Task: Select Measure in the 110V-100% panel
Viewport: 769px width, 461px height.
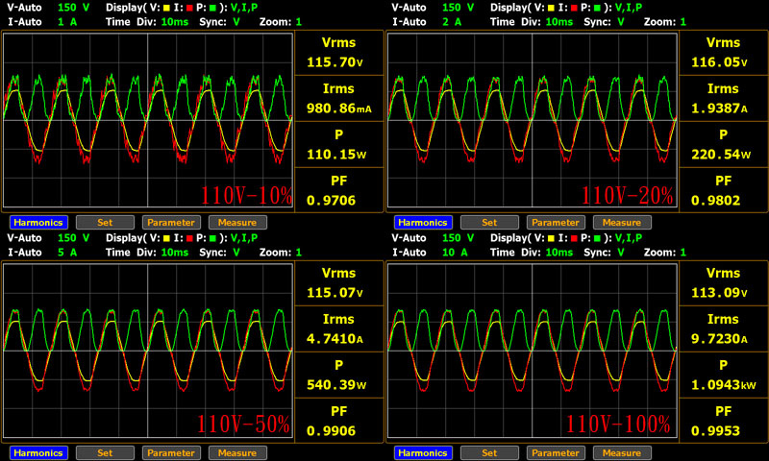Action: coord(622,452)
